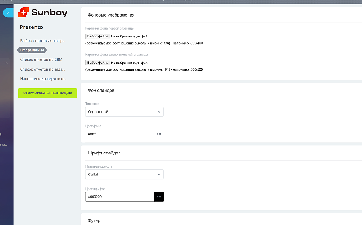Click the 'Presento' app title
The height and width of the screenshot is (225, 362).
click(31, 27)
